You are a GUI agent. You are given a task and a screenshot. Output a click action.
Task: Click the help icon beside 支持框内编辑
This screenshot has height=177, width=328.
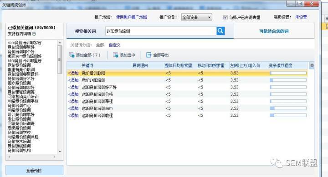[x=34, y=34]
